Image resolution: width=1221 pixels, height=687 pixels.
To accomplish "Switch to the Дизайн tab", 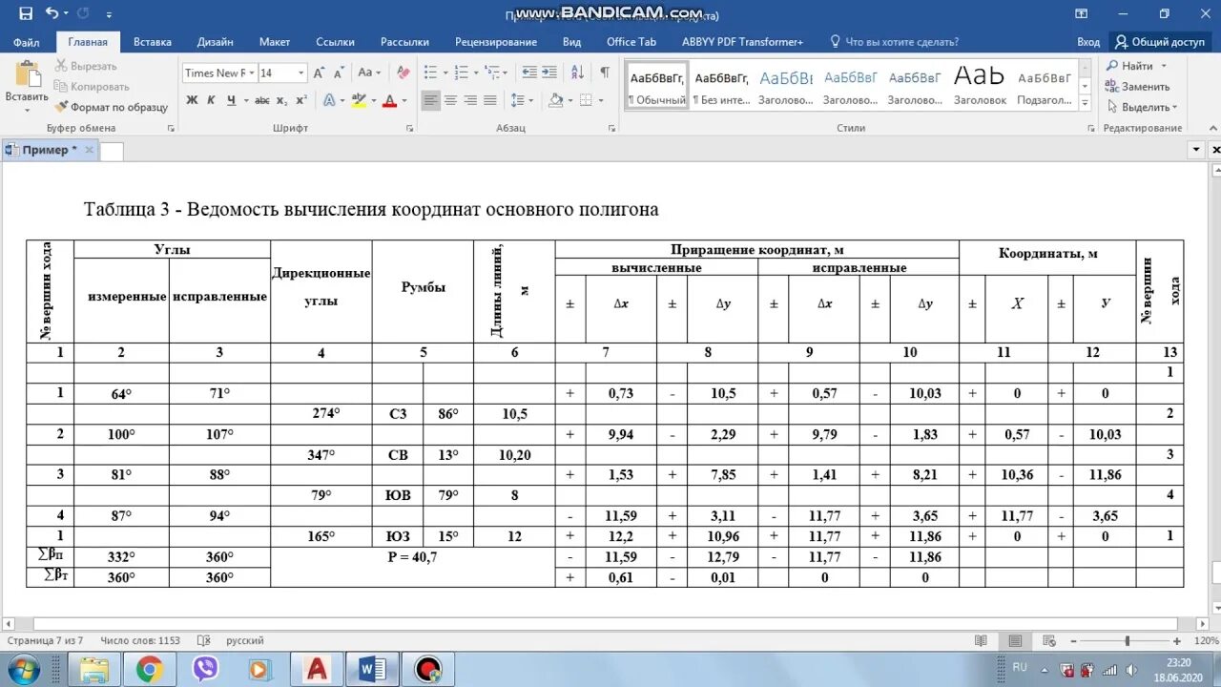I will click(216, 42).
